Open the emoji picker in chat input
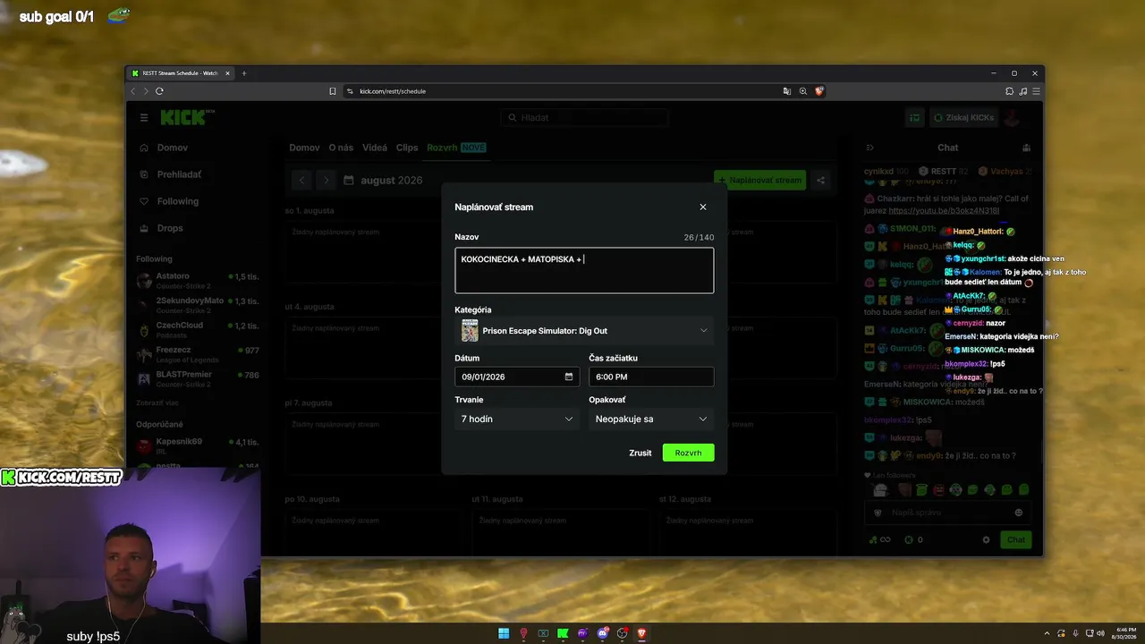This screenshot has width=1145, height=644. point(1018,513)
